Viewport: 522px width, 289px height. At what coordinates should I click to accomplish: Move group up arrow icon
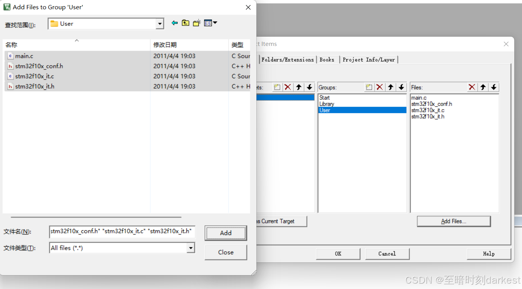(391, 87)
